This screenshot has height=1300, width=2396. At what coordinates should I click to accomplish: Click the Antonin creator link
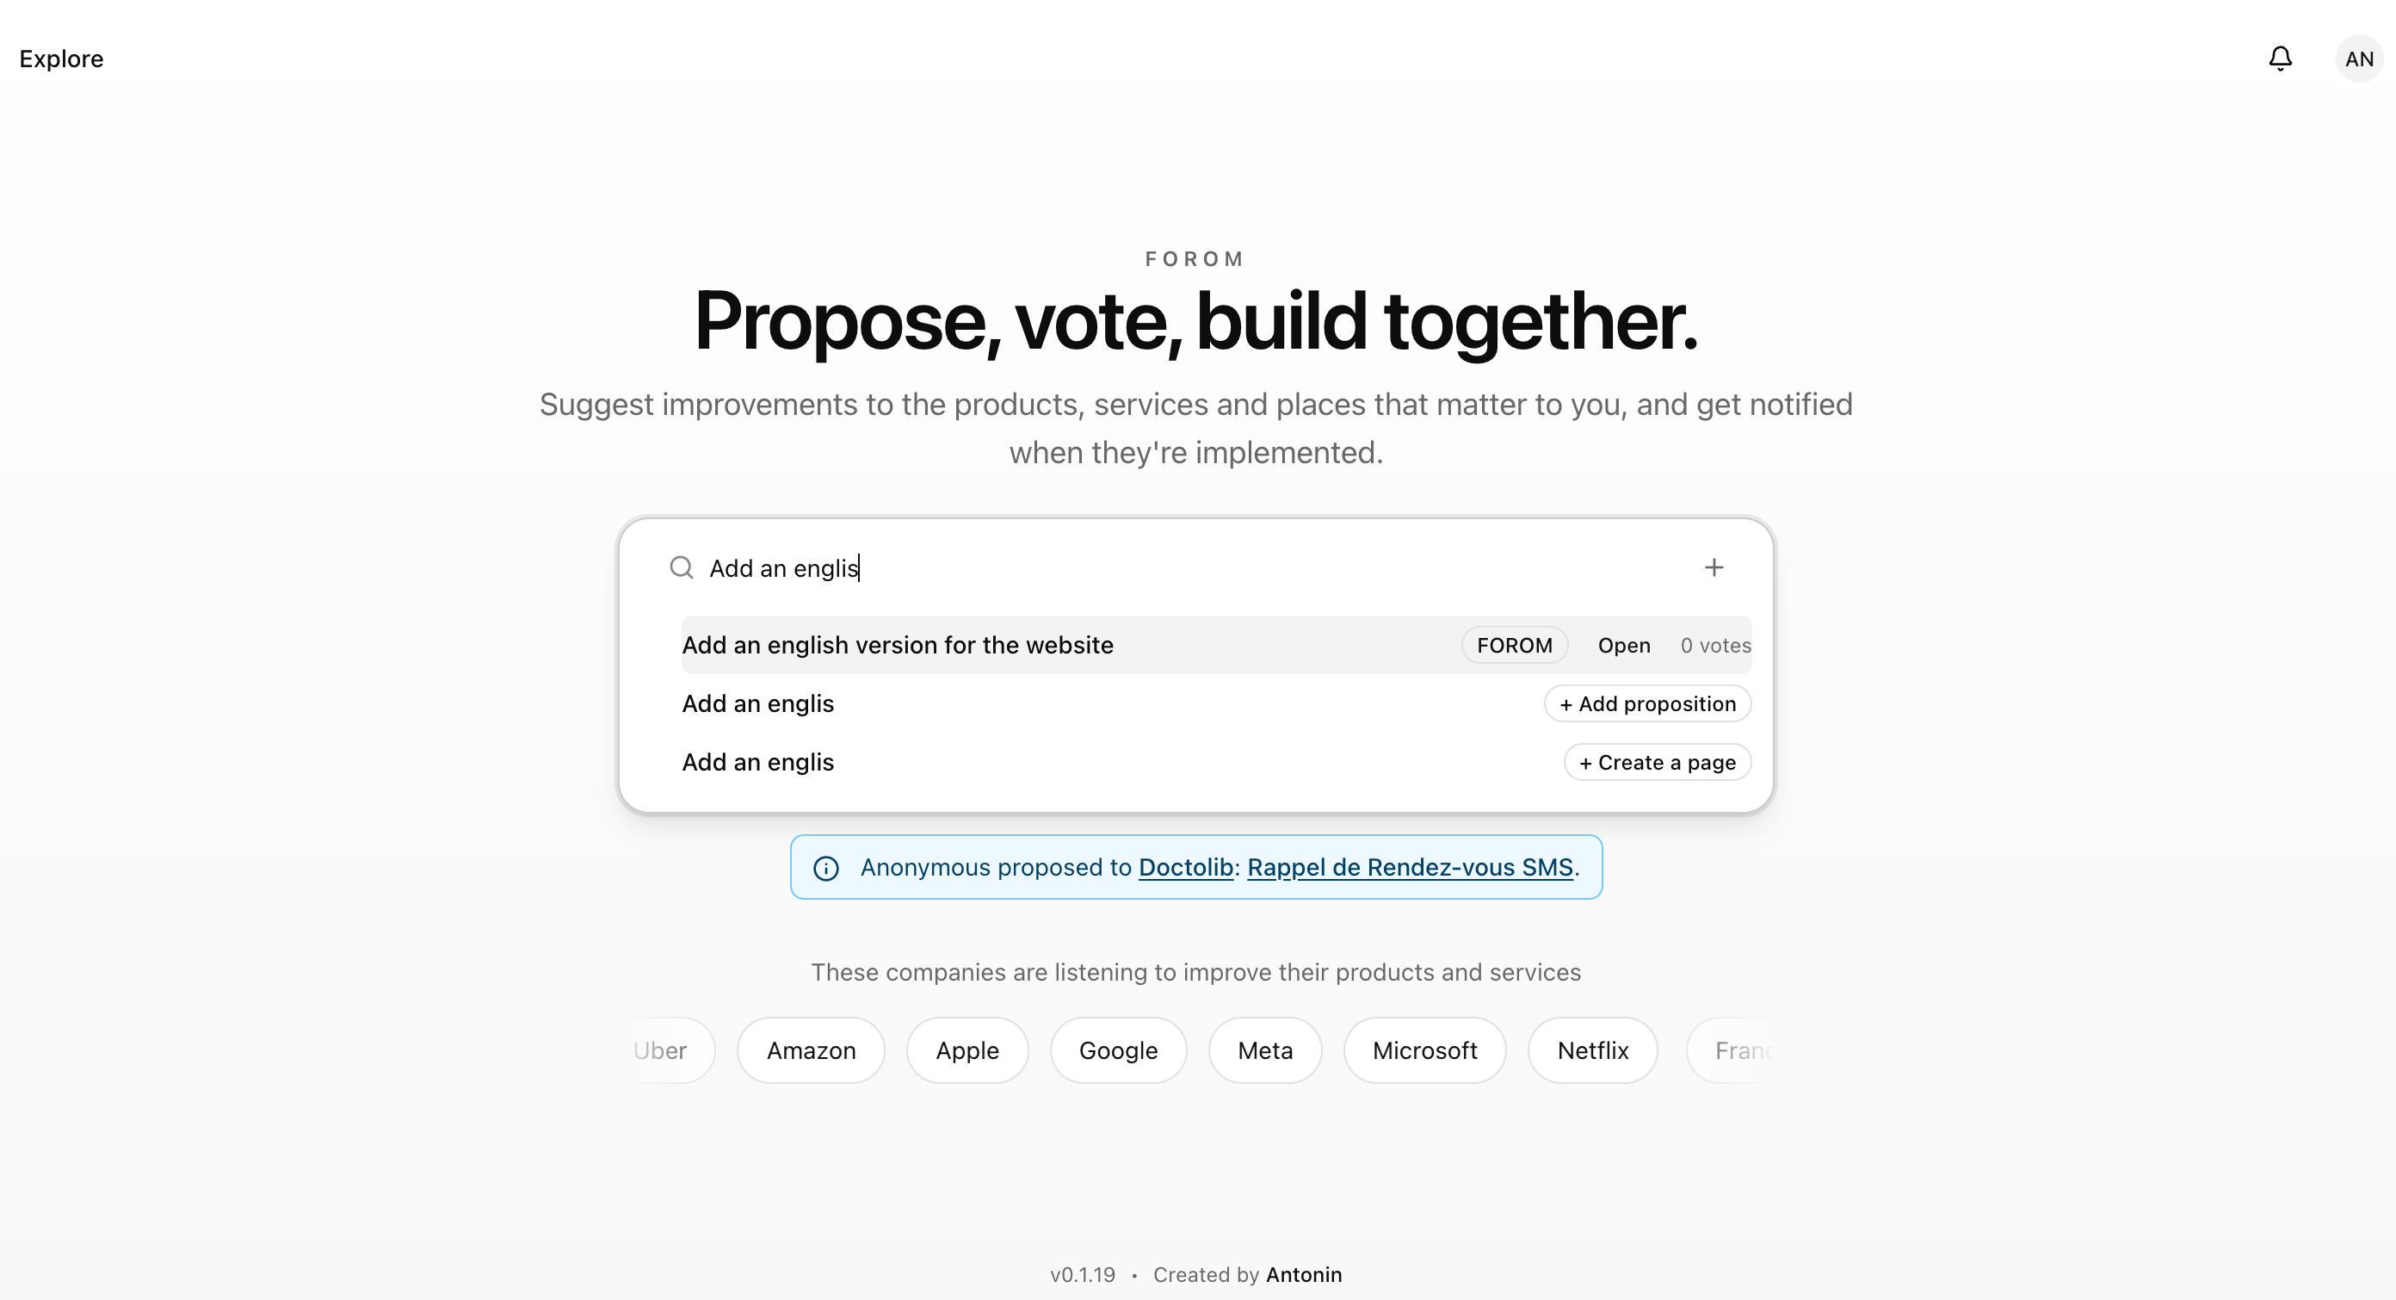click(x=1304, y=1274)
